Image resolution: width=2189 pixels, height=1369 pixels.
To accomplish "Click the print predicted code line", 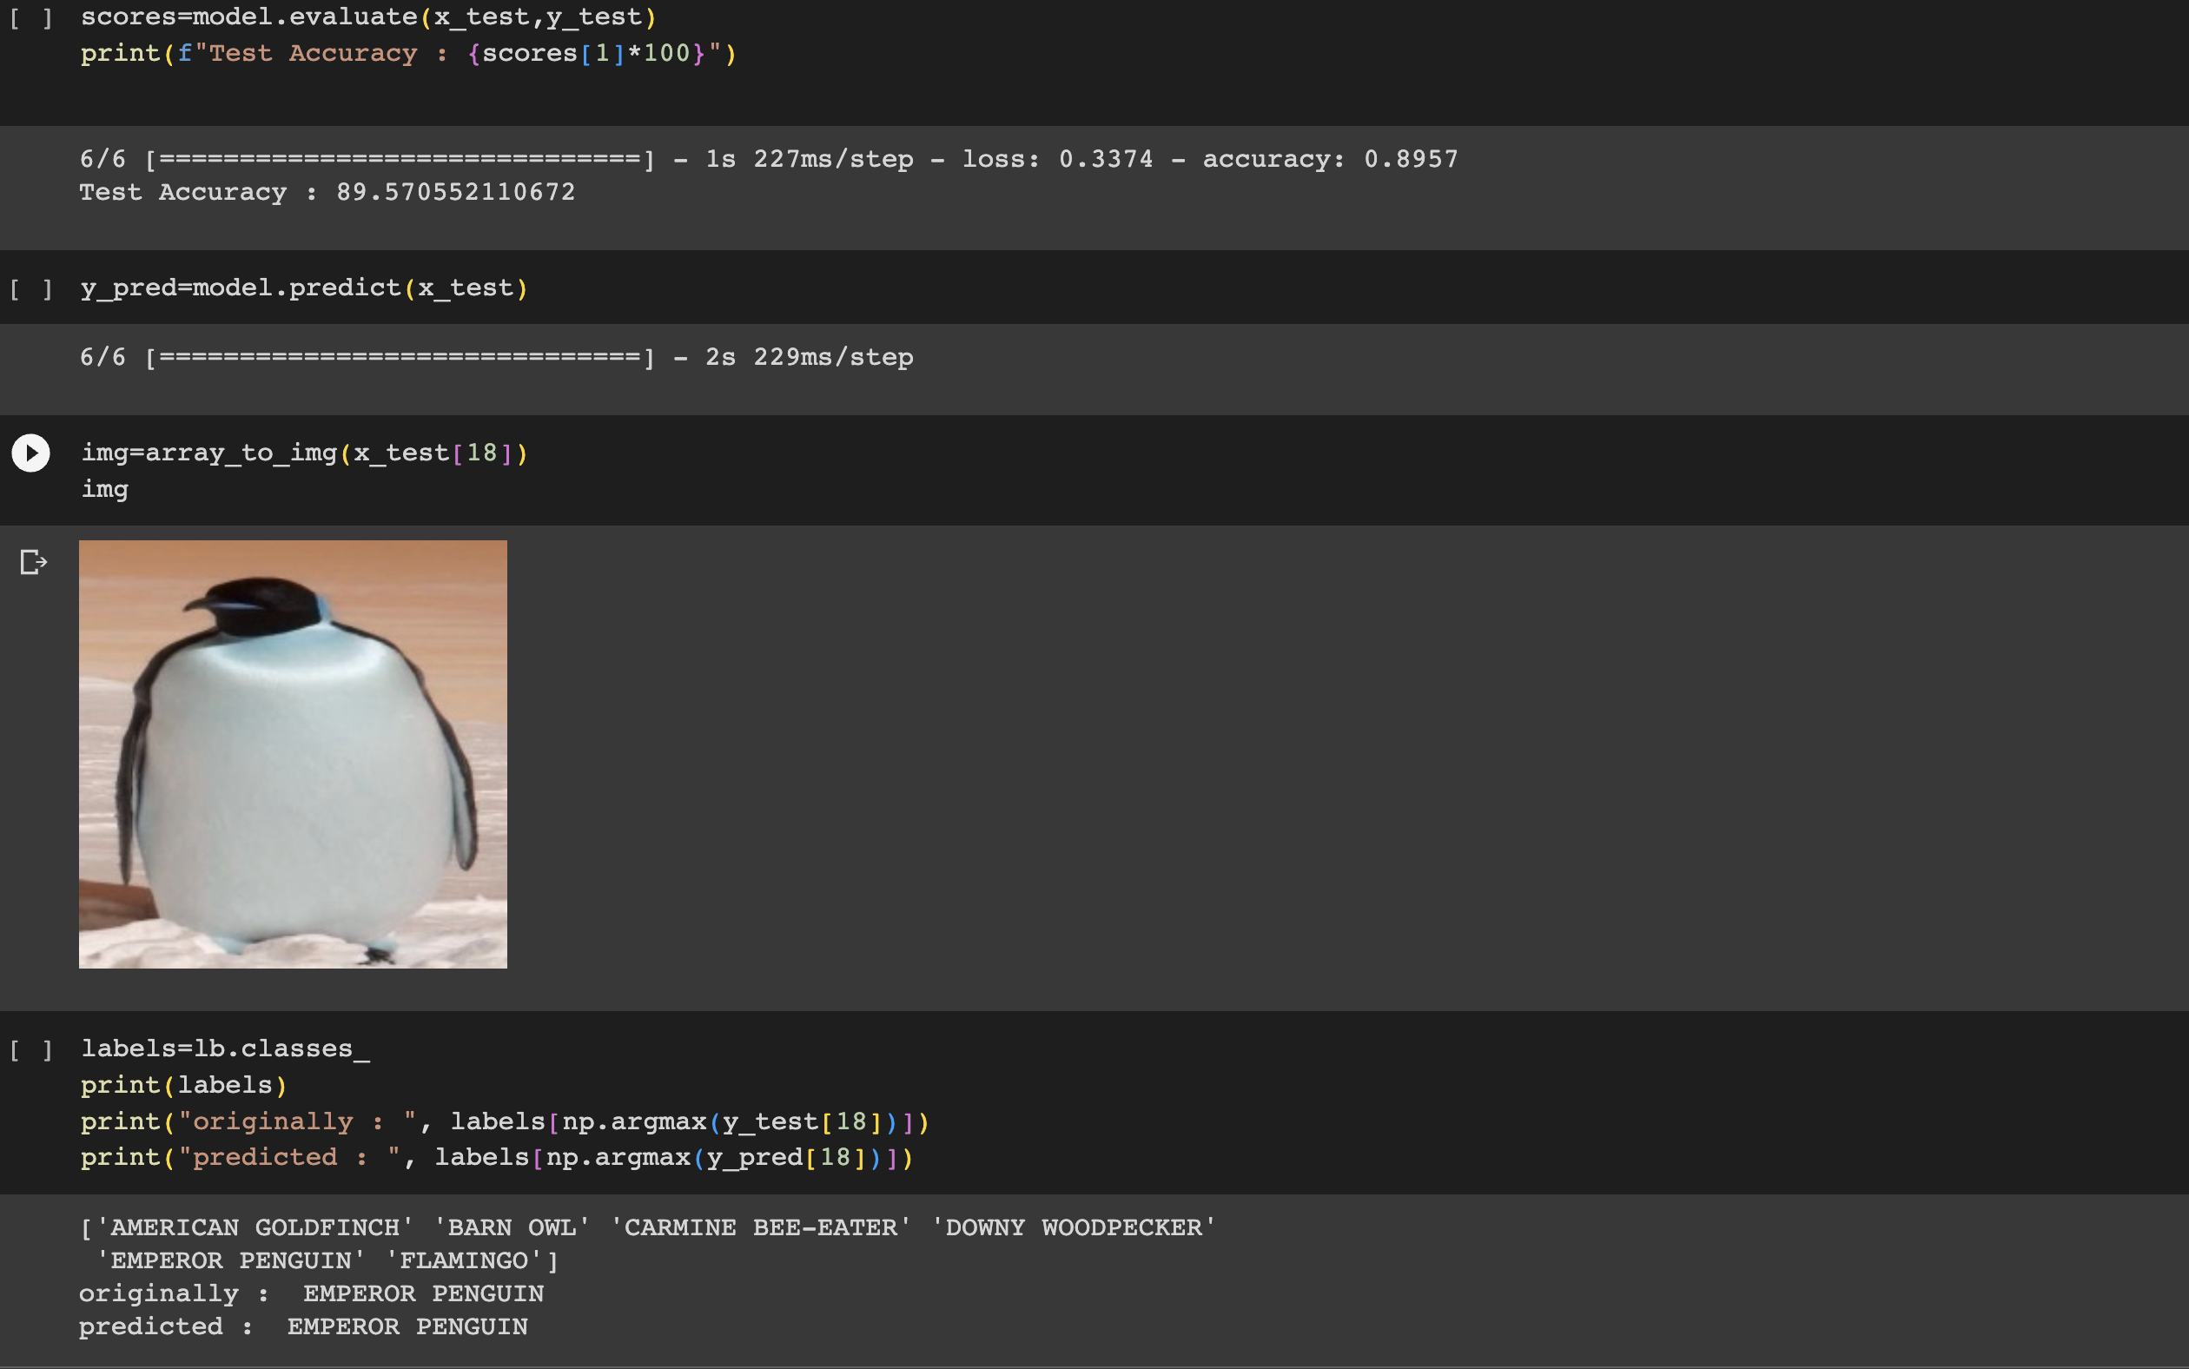I will tap(496, 1157).
